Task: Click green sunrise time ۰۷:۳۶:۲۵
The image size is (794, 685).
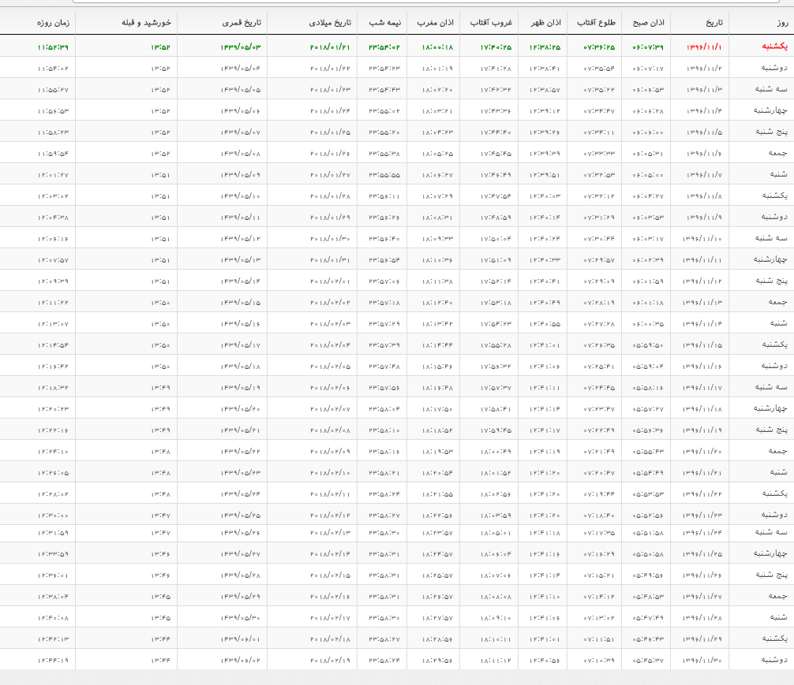Action: (598, 47)
